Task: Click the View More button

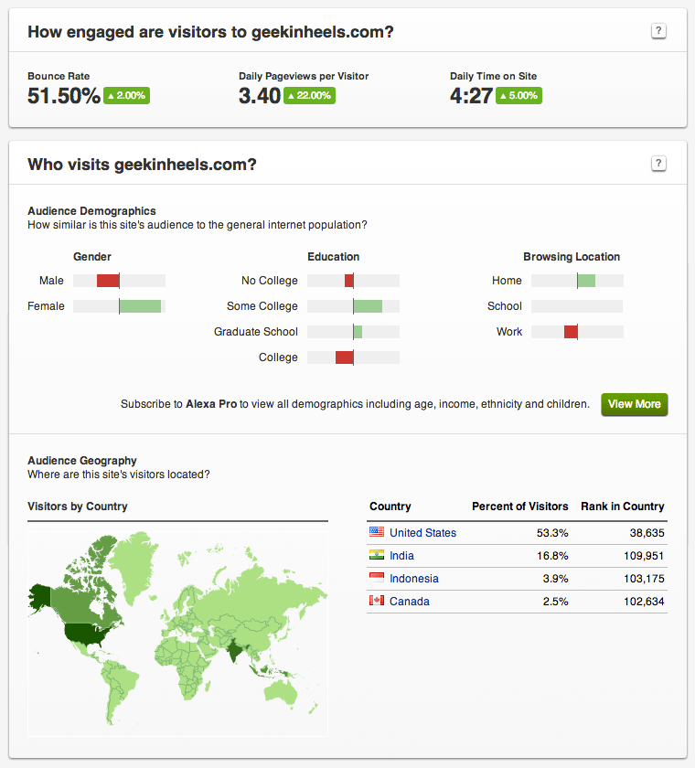Action: [x=635, y=404]
